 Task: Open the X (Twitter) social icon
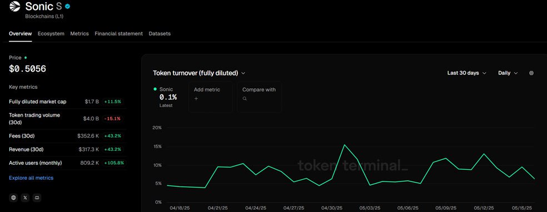pyautogui.click(x=25, y=198)
